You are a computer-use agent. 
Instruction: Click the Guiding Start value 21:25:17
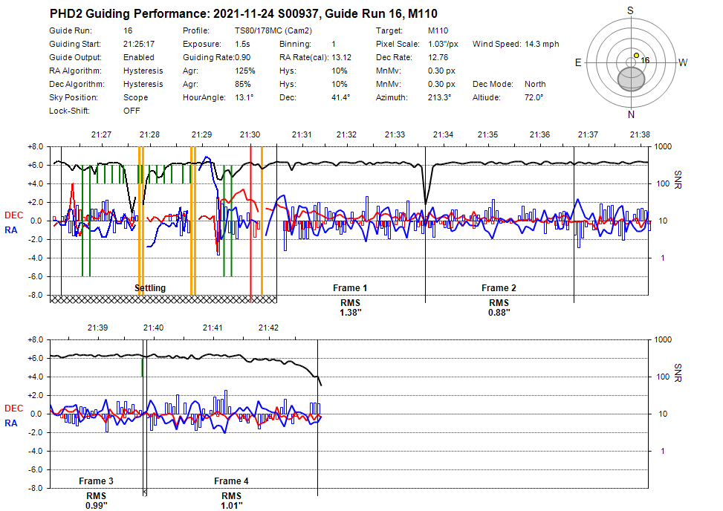point(139,45)
